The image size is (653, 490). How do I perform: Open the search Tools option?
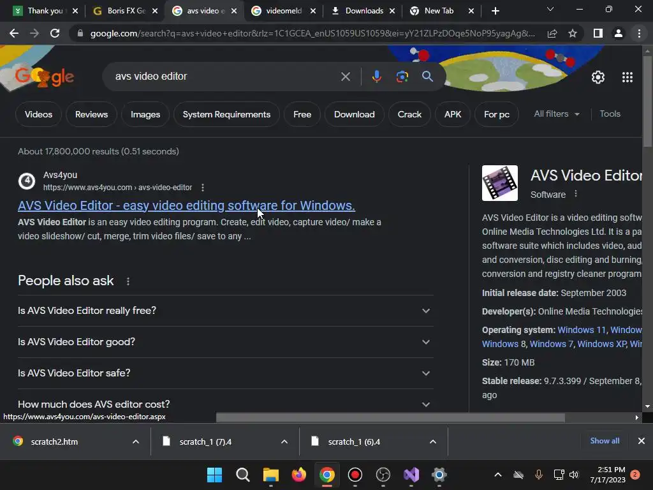610,114
